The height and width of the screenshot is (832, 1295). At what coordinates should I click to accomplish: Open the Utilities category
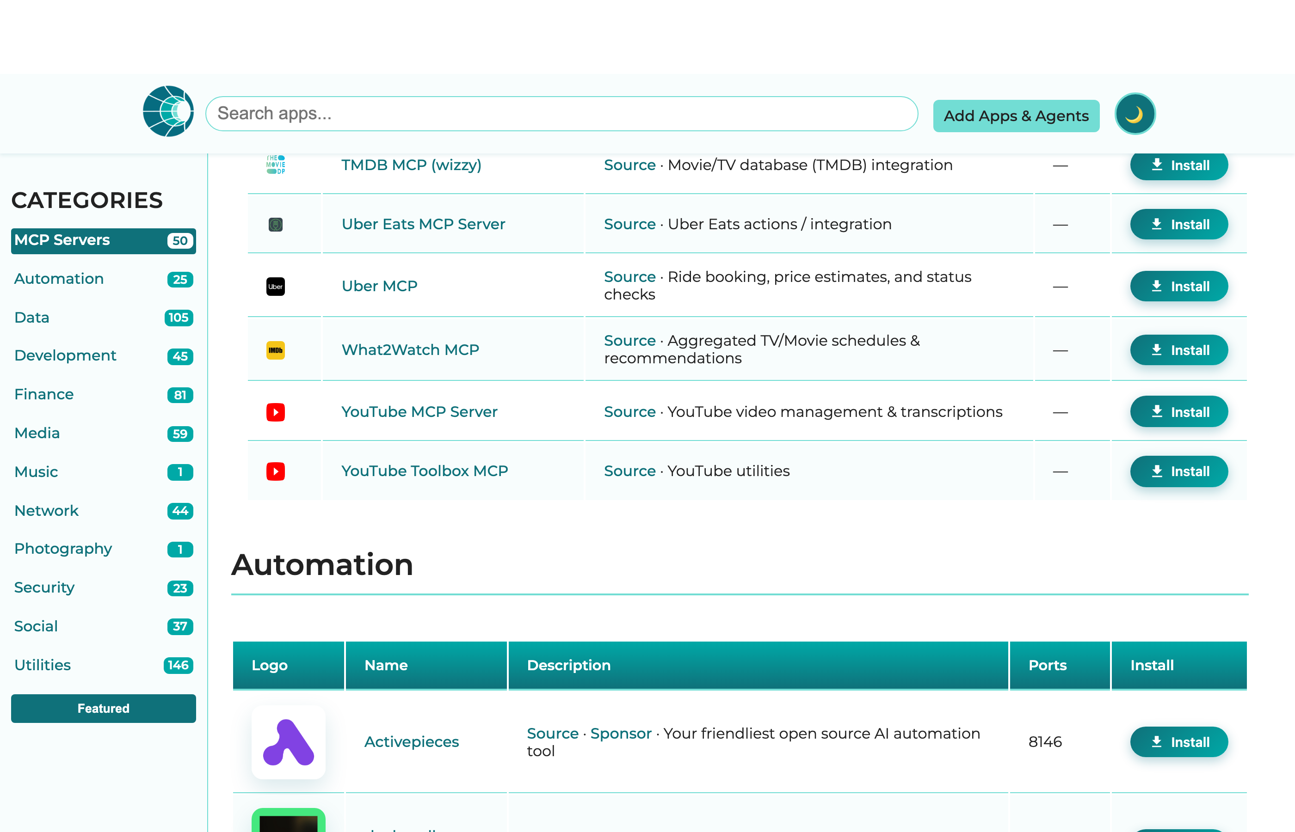[103, 665]
